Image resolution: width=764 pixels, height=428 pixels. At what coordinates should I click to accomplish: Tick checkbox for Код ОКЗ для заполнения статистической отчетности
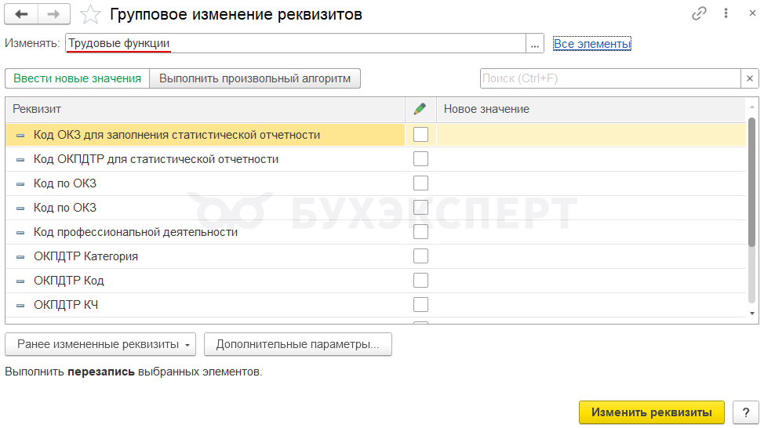[x=421, y=135]
